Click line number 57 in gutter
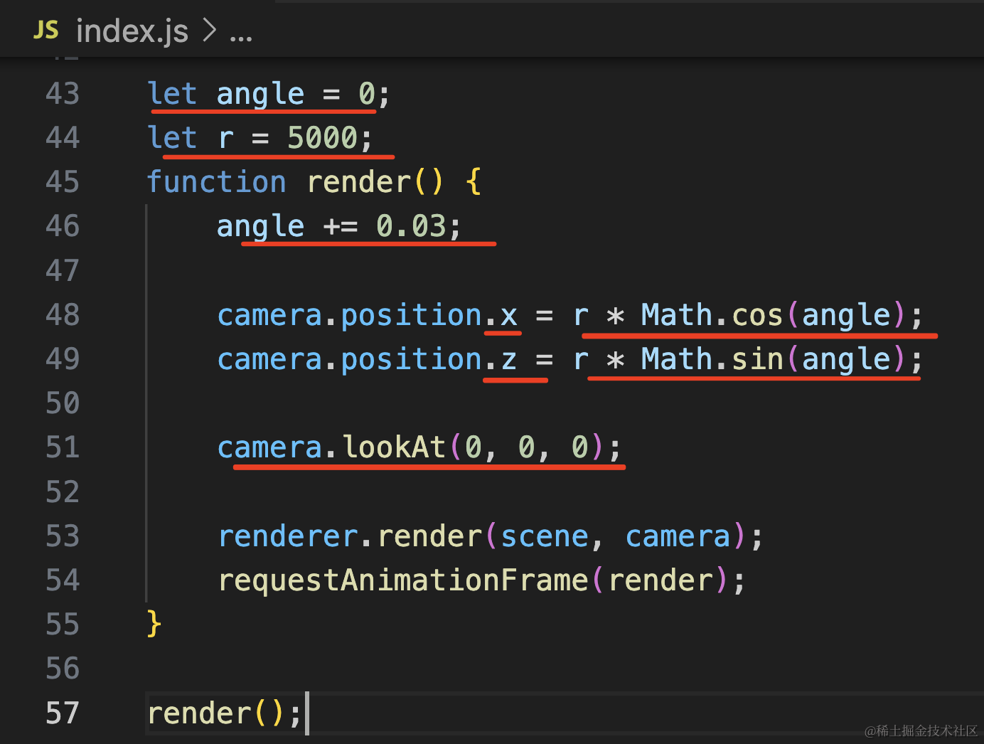The image size is (984, 744). [63, 713]
